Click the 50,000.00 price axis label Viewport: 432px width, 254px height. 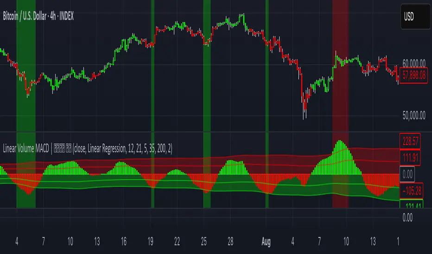414,115
